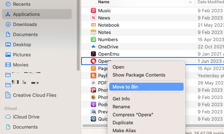The width and height of the screenshot is (224, 134).
Task: Choose Move to Bin
Action: [146, 87]
